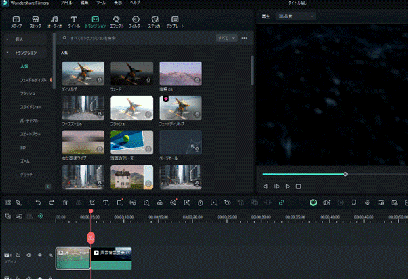Select the ページカール transition thumbnail
The image size is (408, 279).
(180, 142)
